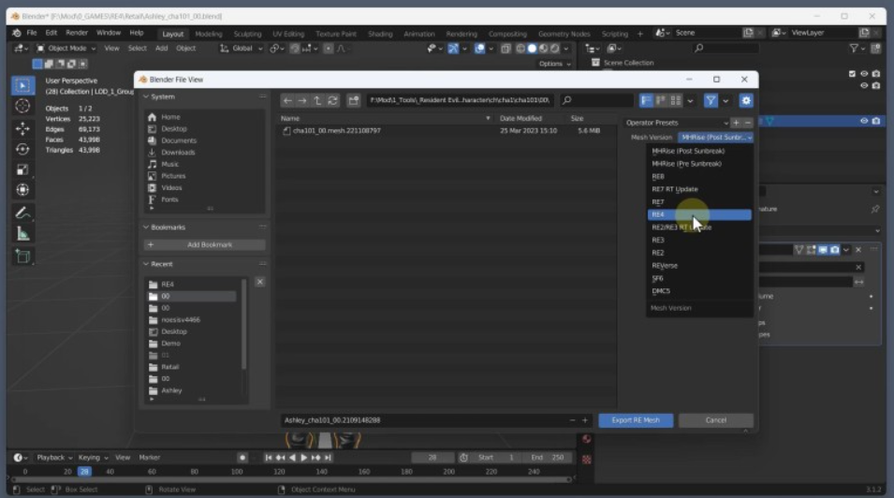Toggle Scene Collection exclude checkbox in outliner

[852, 74]
